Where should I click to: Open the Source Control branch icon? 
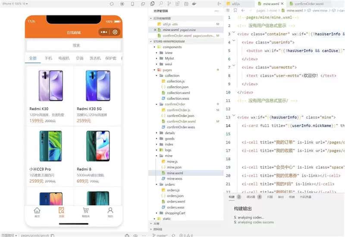point(169,4)
